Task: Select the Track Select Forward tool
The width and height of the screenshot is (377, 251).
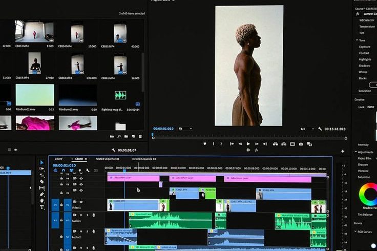Action: (41, 169)
